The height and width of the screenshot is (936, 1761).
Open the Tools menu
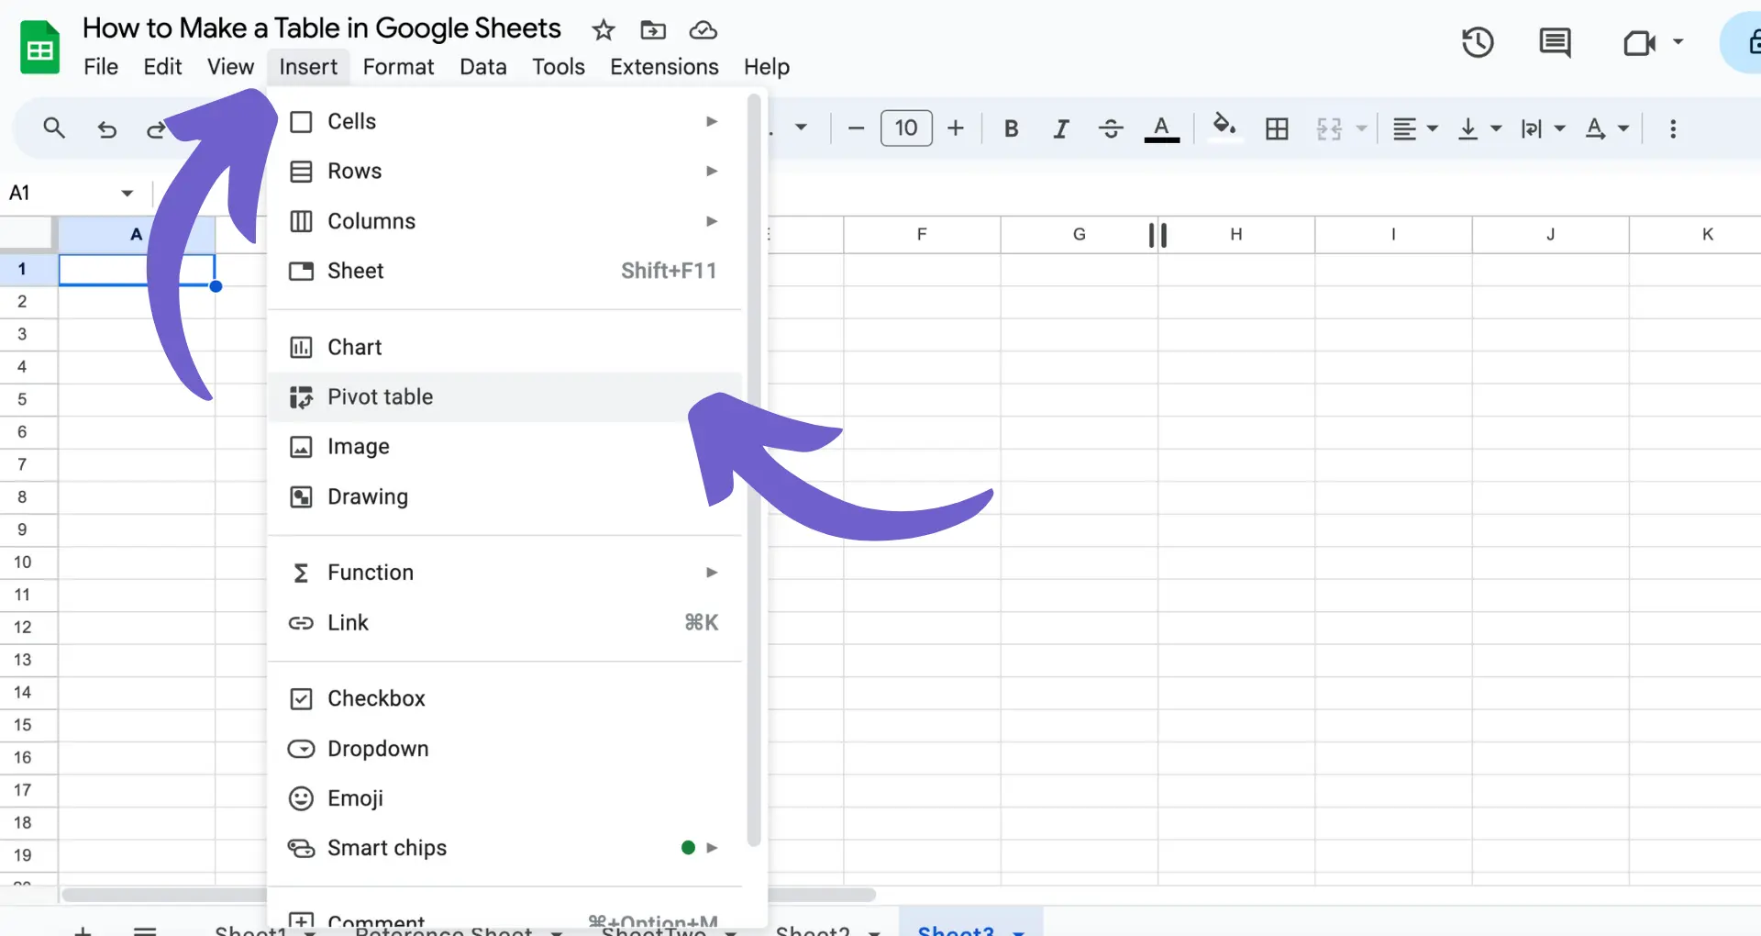coord(559,67)
